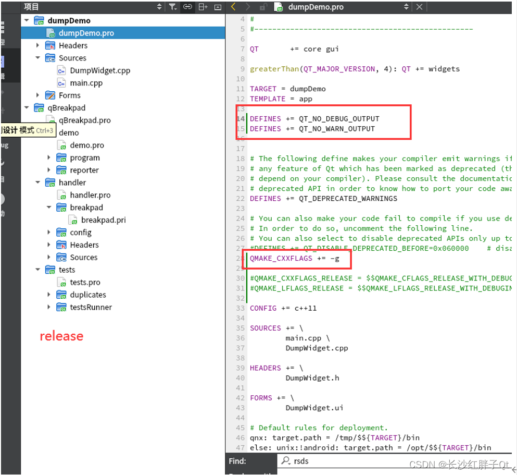Click the dumpDemo.pro file tab icon
This screenshot has width=517, height=475.
(x=279, y=7)
